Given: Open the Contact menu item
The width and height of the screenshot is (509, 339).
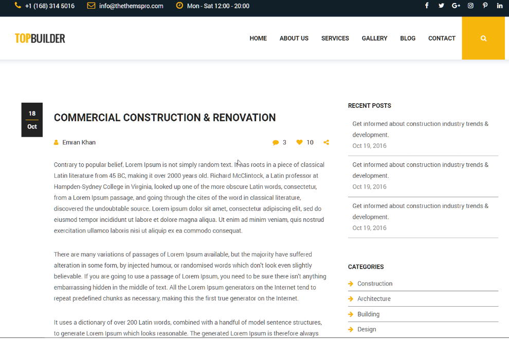Looking at the screenshot, I should point(442,39).
